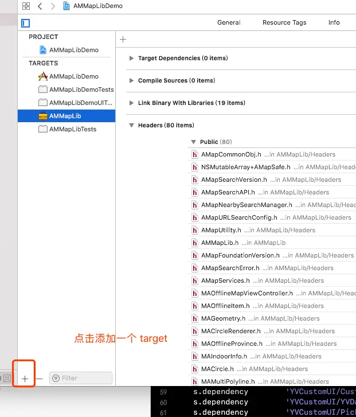356x417 pixels.
Task: Select MAOfflineItem.h header row
Action: click(272, 306)
